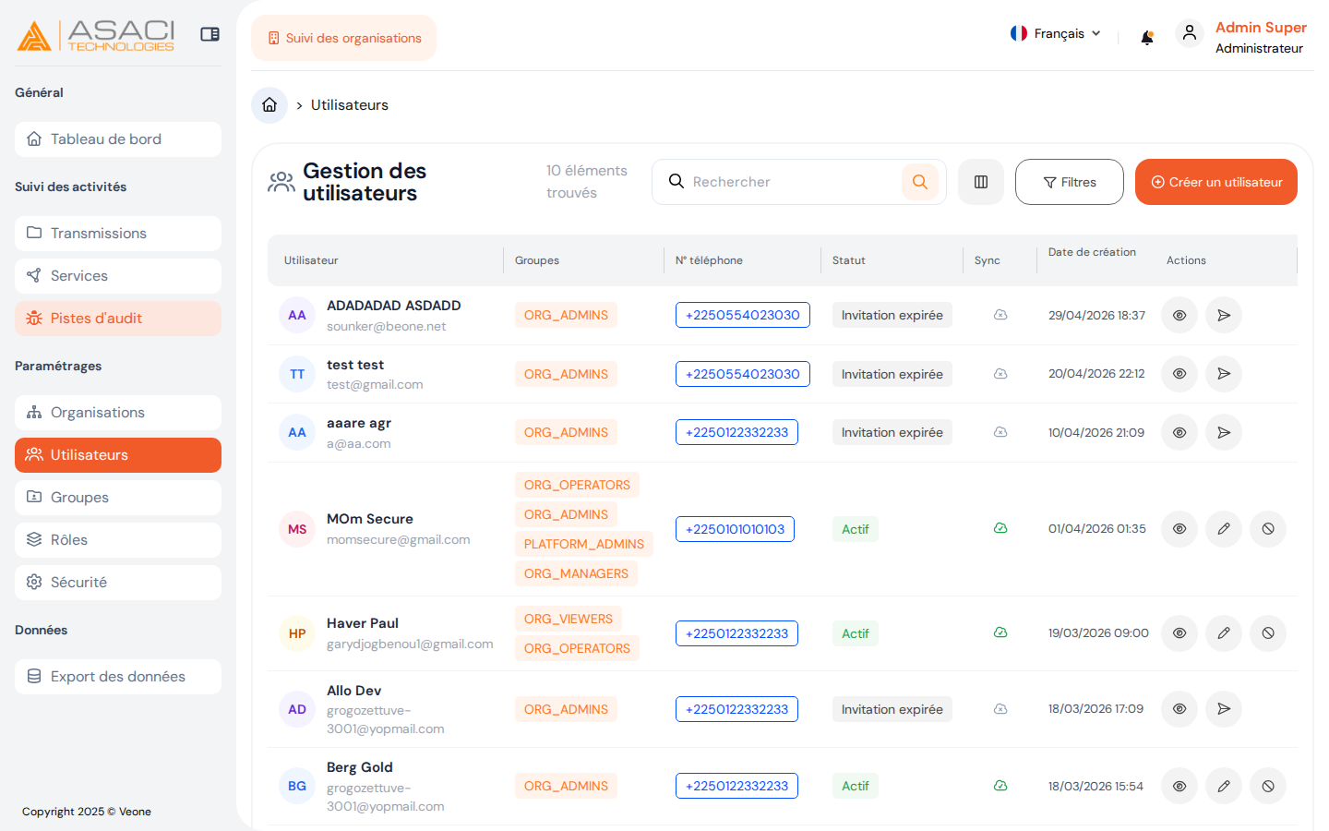
Task: Click Suivi des organisations button
Action: pos(344,38)
